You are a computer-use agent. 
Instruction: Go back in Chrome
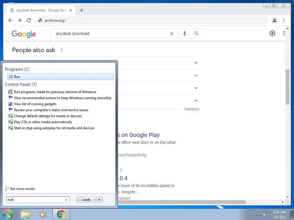coord(10,20)
